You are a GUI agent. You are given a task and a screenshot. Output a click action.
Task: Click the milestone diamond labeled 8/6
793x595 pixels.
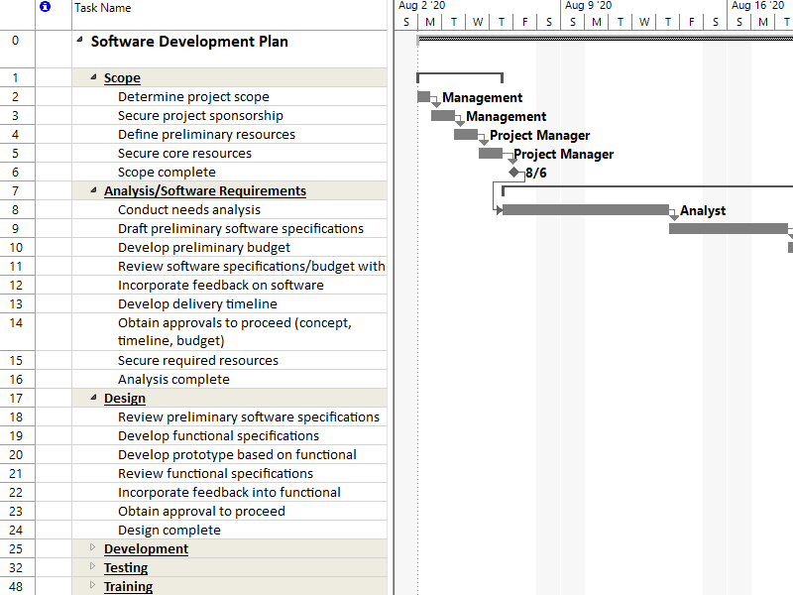coord(513,172)
